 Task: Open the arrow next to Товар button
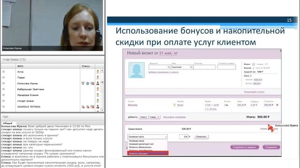[x=158, y=117]
